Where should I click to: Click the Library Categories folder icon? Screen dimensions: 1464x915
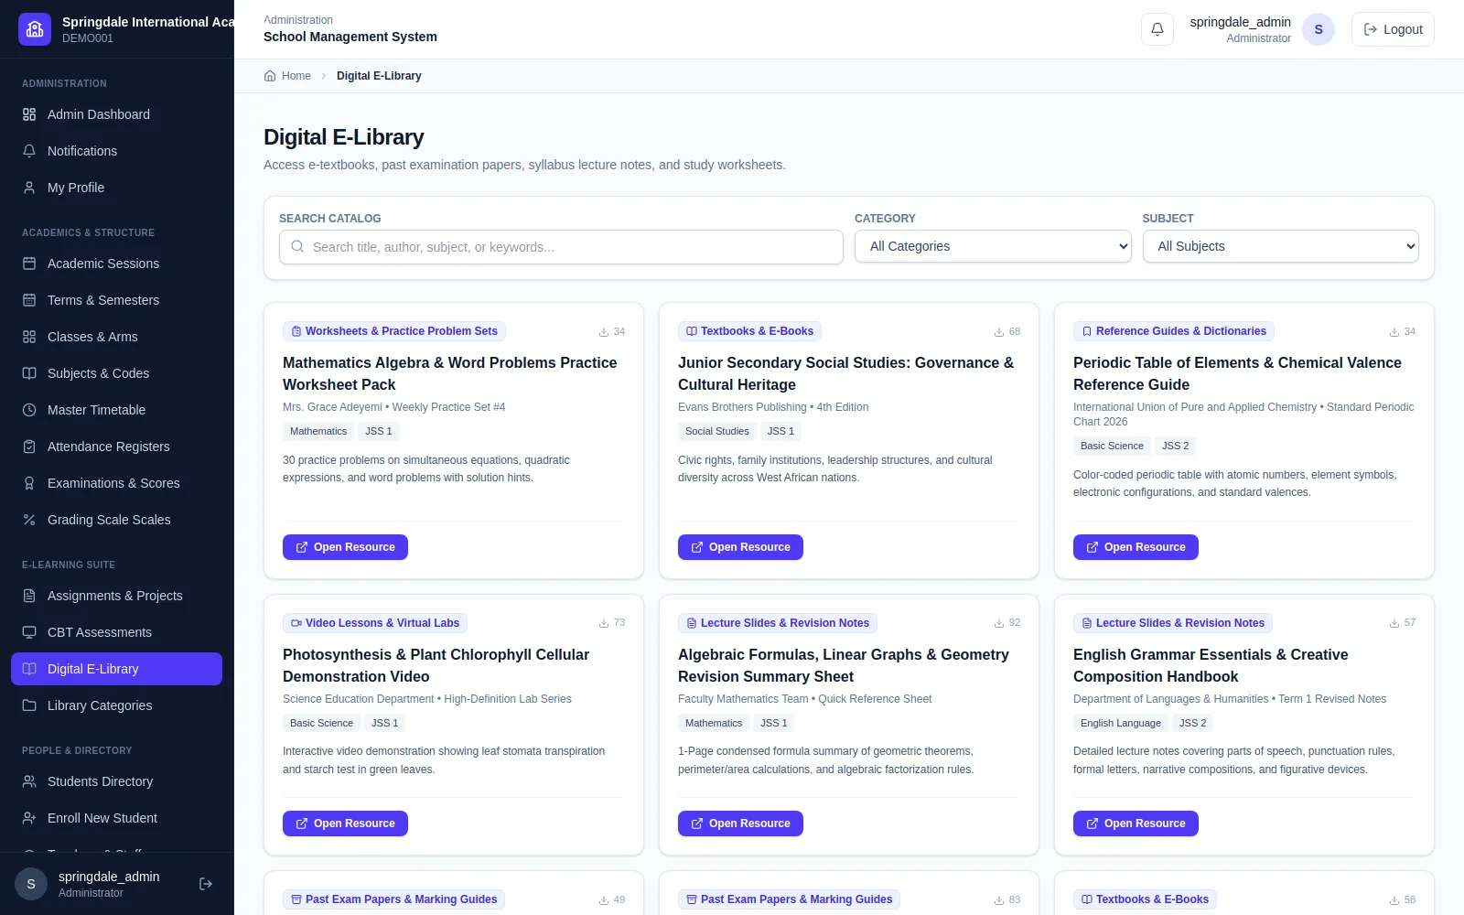click(29, 705)
